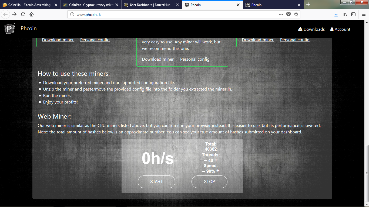Click Download miner in the left card
Viewport: 369px width, 207px height.
(x=58, y=40)
